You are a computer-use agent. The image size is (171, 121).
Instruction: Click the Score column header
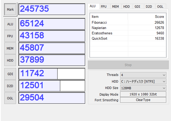tap(147, 17)
